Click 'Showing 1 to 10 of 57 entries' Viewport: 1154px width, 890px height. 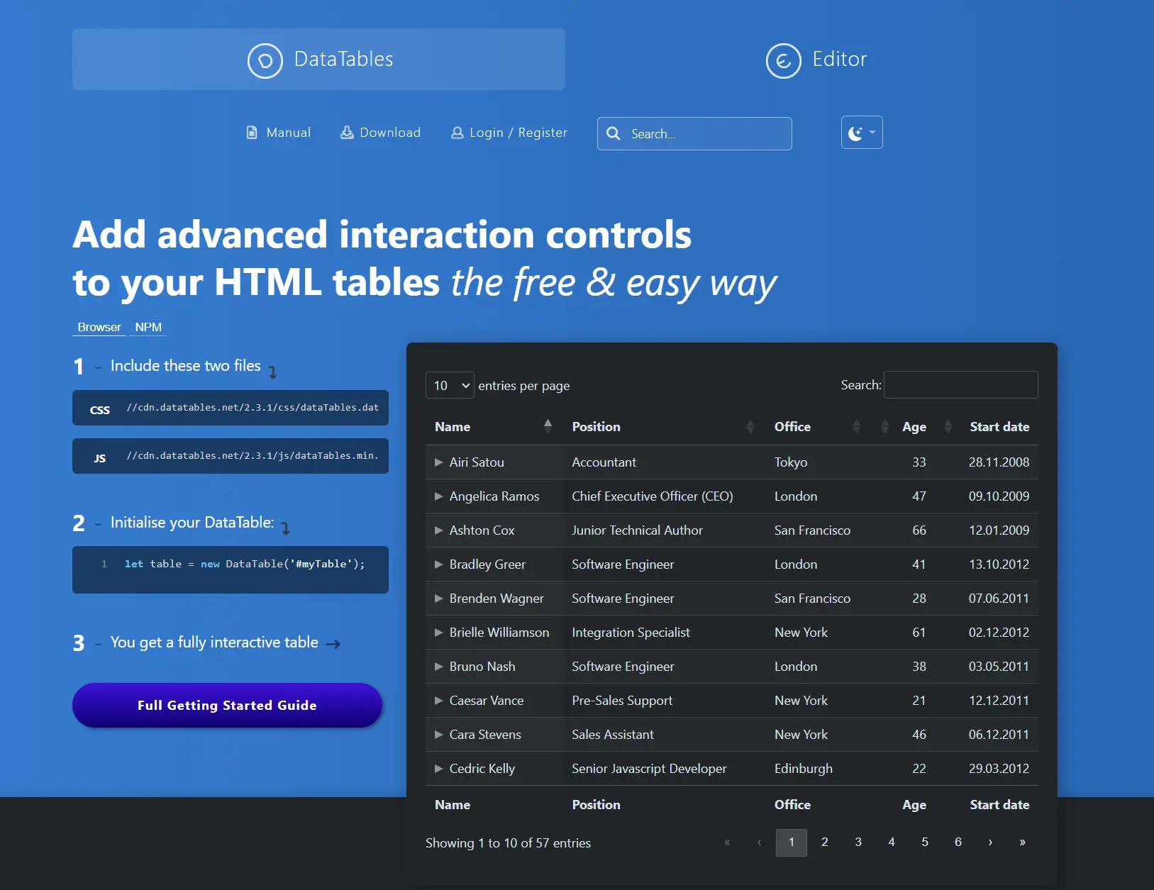tap(508, 843)
